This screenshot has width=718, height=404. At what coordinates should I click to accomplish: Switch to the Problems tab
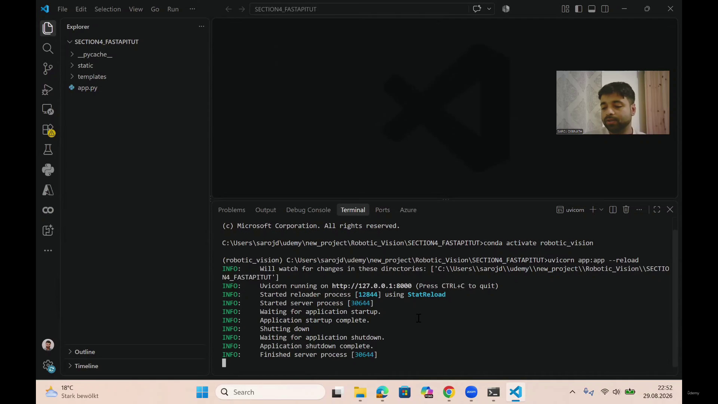click(x=231, y=210)
